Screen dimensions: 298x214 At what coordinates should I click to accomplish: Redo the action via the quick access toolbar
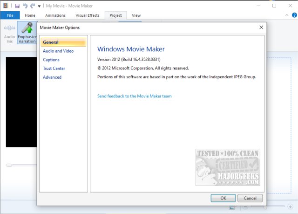point(33,6)
